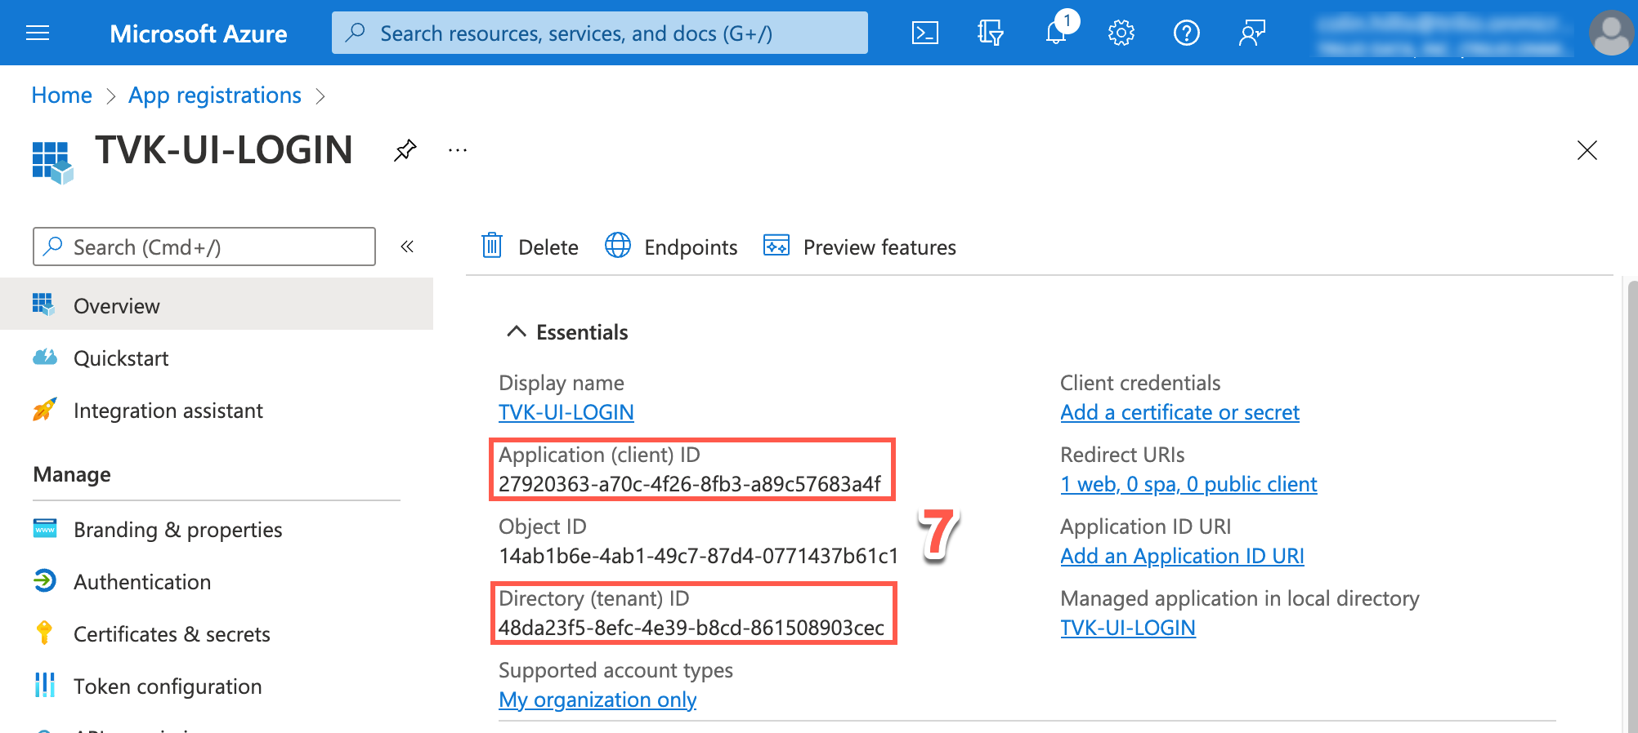Click the App registrations breadcrumb
The image size is (1638, 733).
[x=215, y=96]
